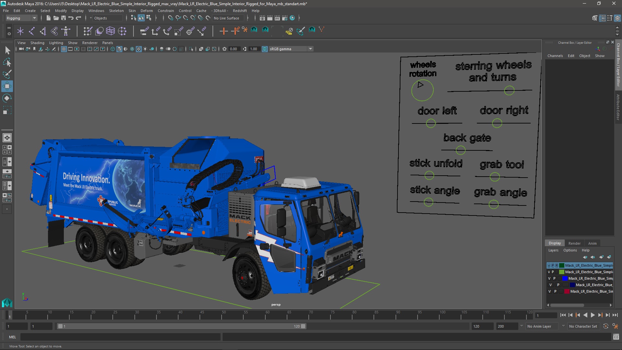
Task: Open the vertical Attribute Editor side tab
Action: (618, 107)
